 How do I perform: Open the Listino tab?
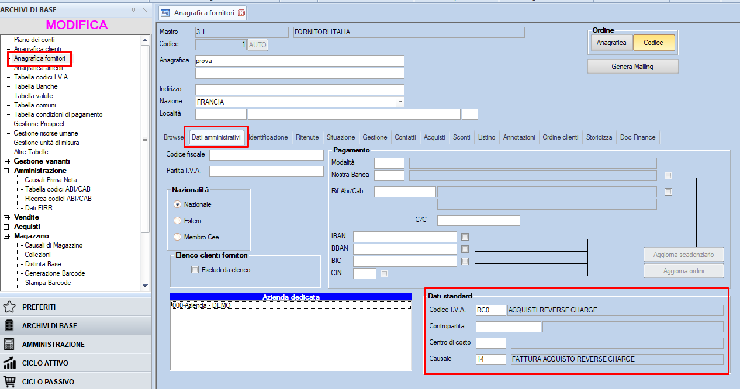[486, 137]
